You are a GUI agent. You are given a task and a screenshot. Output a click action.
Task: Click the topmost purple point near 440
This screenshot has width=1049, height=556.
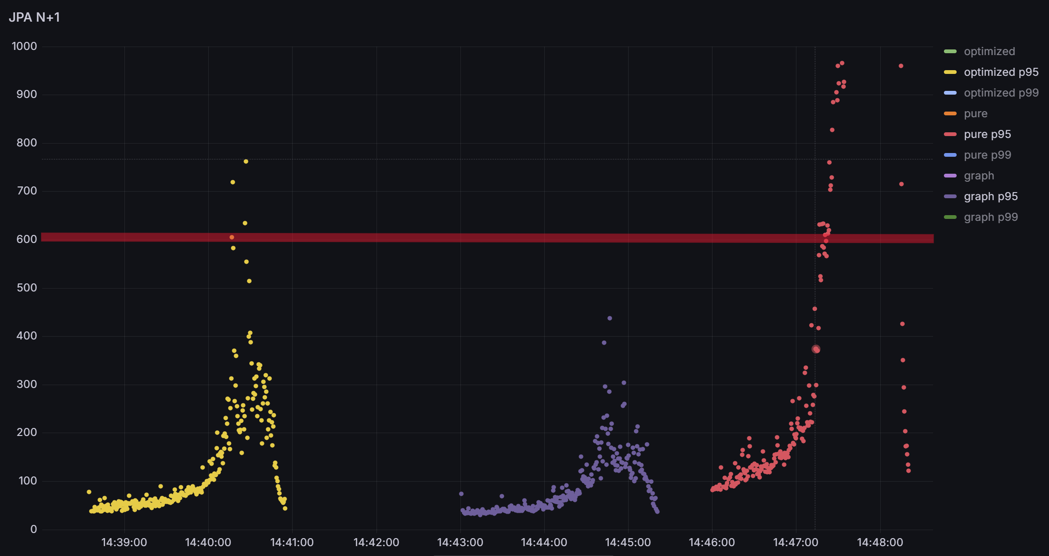pos(610,318)
